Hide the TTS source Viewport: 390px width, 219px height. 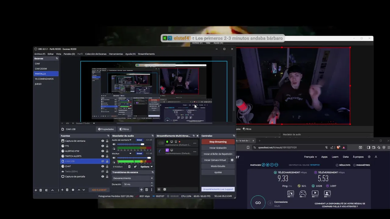click(x=103, y=146)
